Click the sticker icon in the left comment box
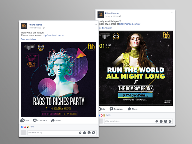 click(x=93, y=133)
